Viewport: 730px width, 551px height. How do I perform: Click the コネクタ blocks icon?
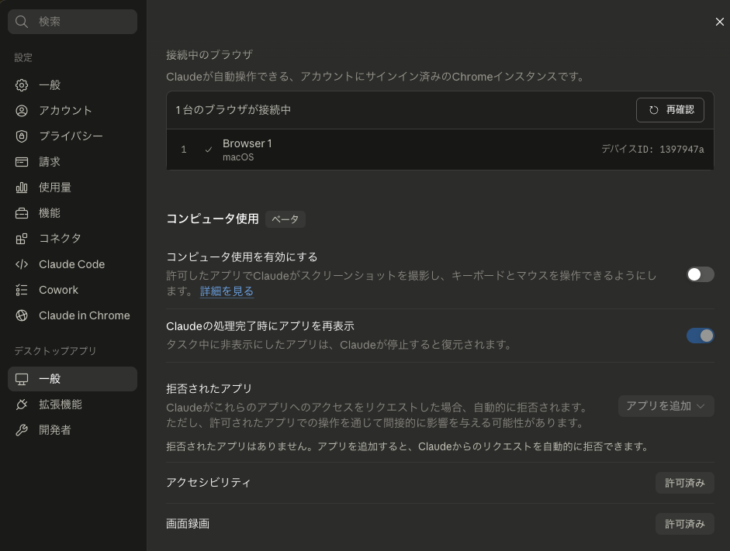click(22, 239)
